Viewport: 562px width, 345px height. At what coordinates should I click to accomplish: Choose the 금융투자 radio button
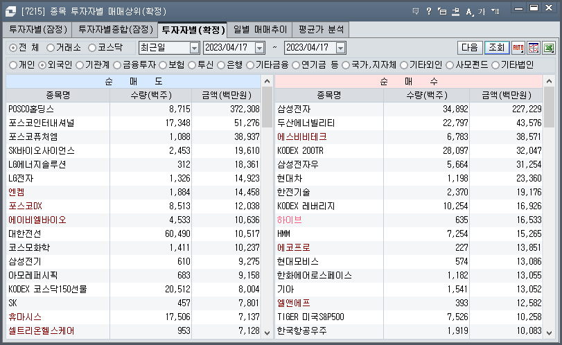[x=117, y=65]
